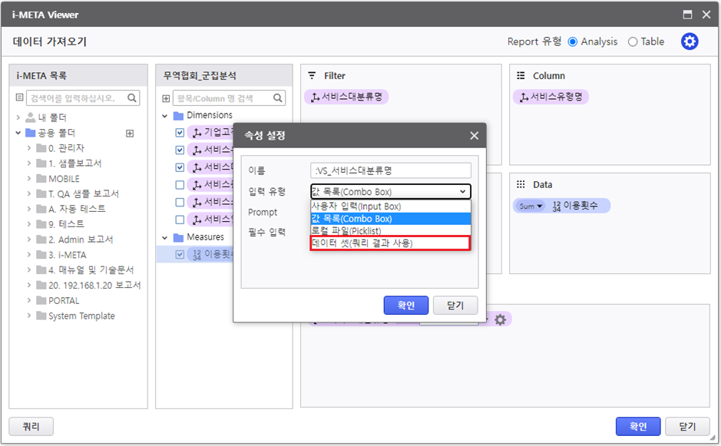Click the 이름 text field in the dialog
Image resolution: width=721 pixels, height=446 pixels.
(391, 170)
